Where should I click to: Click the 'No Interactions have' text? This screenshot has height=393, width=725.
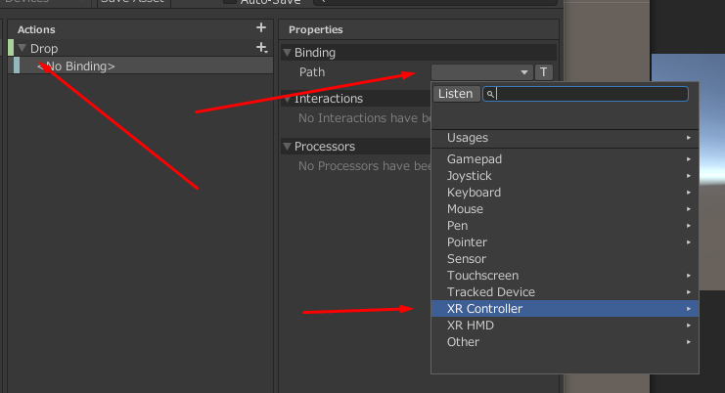pyautogui.click(x=358, y=118)
